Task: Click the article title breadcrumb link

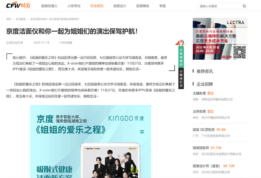Action: (55, 19)
